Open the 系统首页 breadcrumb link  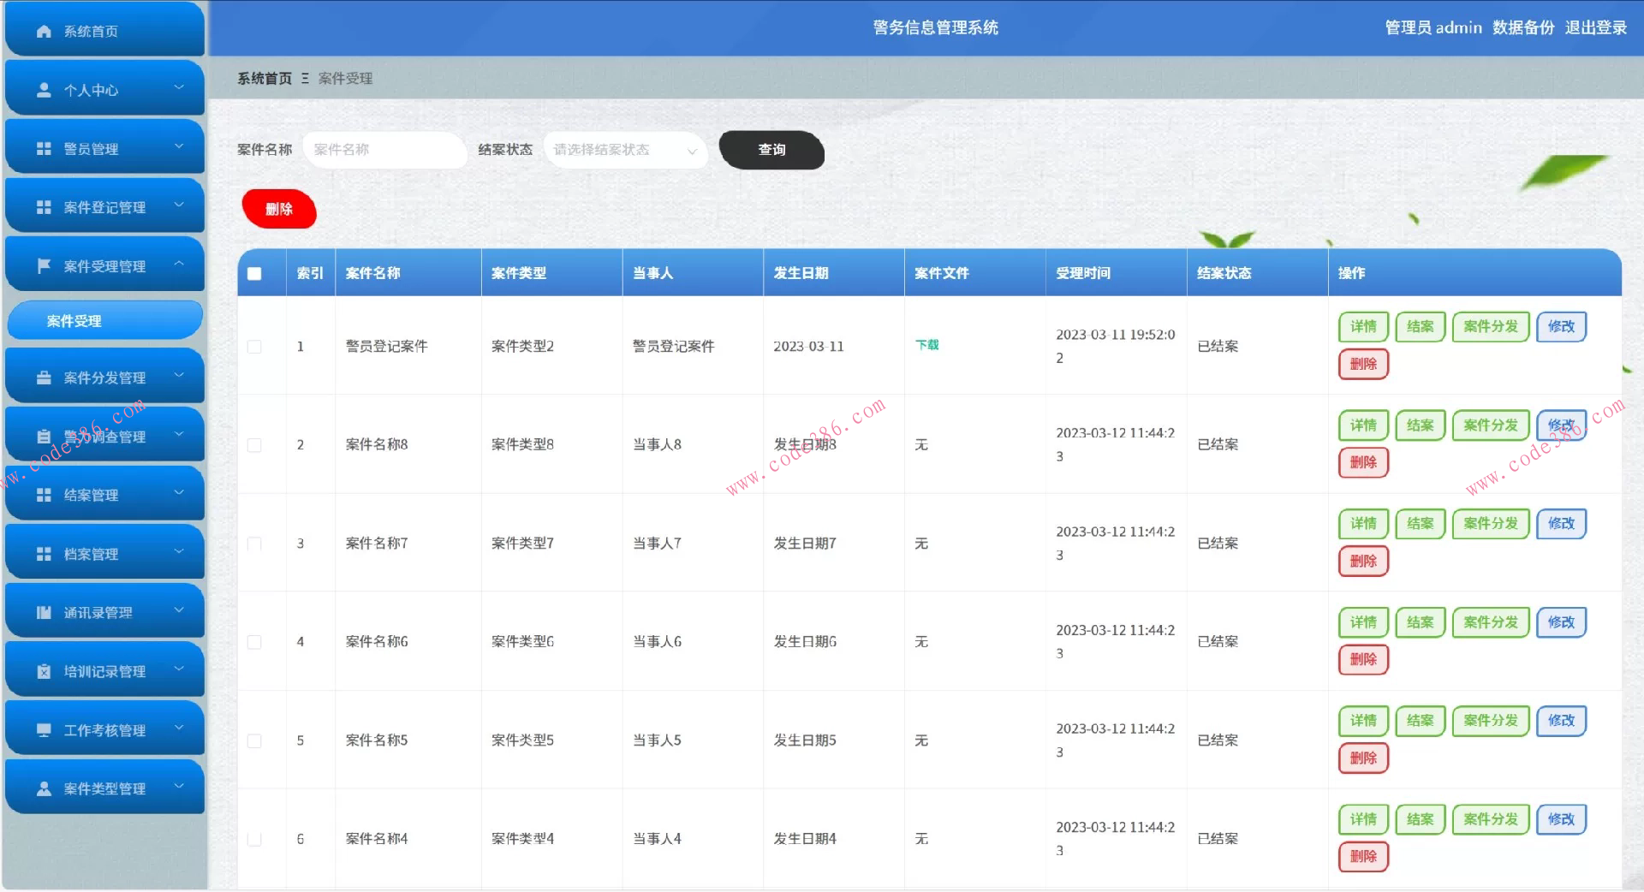(263, 78)
